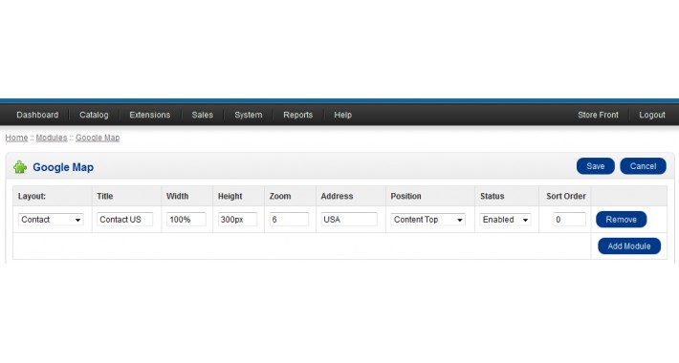Focus the Address field containing USA
The height and width of the screenshot is (363, 679).
[x=349, y=220]
